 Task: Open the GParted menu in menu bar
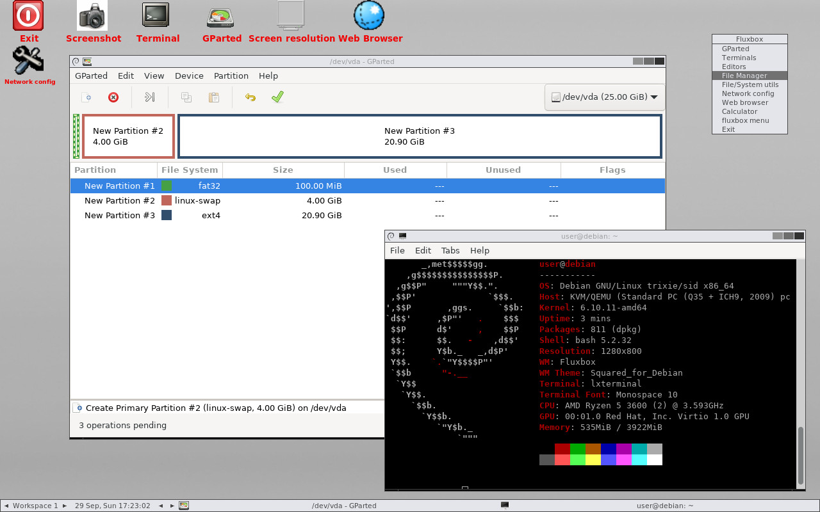(x=91, y=76)
